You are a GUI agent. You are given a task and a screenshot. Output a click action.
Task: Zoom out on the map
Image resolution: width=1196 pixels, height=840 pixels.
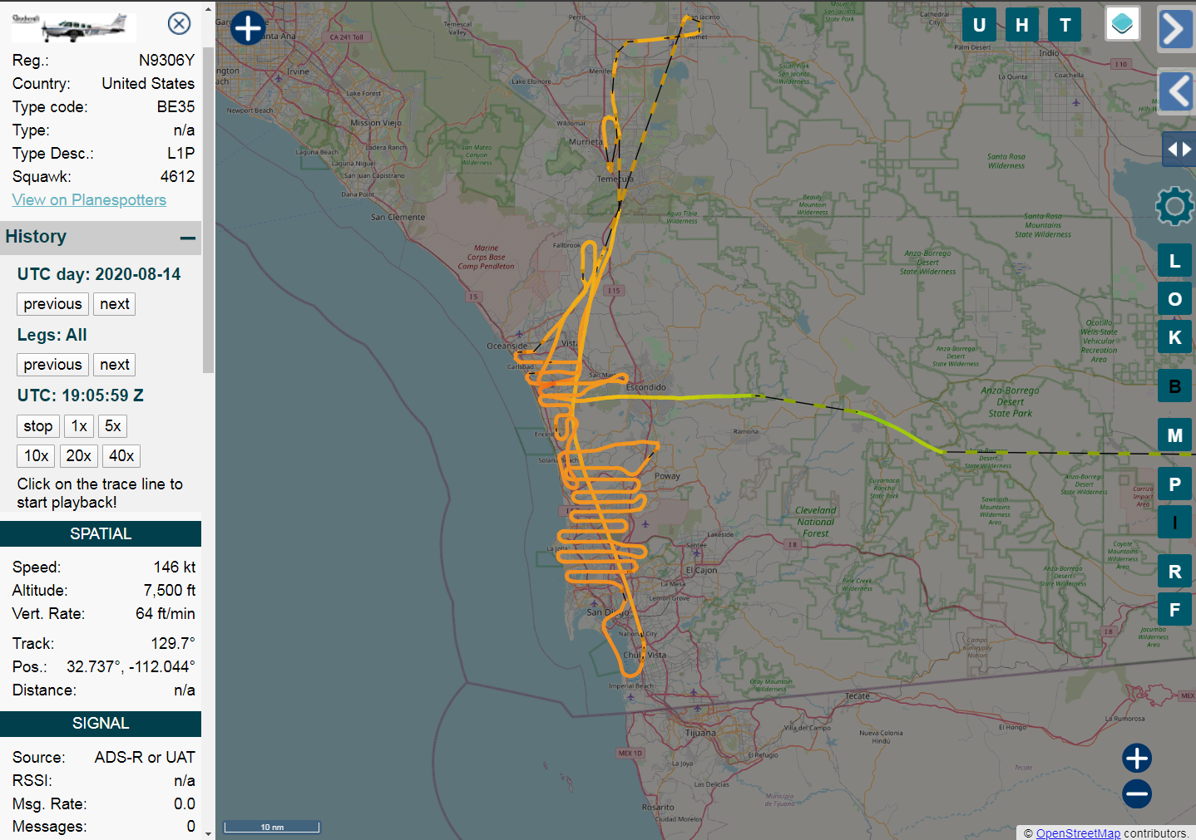click(x=1136, y=794)
